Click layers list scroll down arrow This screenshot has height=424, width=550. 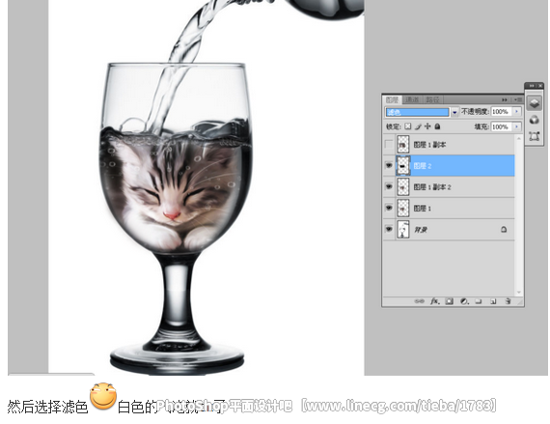pyautogui.click(x=519, y=292)
